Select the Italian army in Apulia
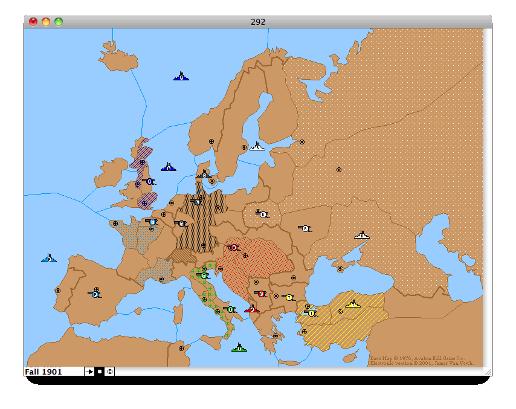Screen dimensions: 516x409 [x=230, y=309]
